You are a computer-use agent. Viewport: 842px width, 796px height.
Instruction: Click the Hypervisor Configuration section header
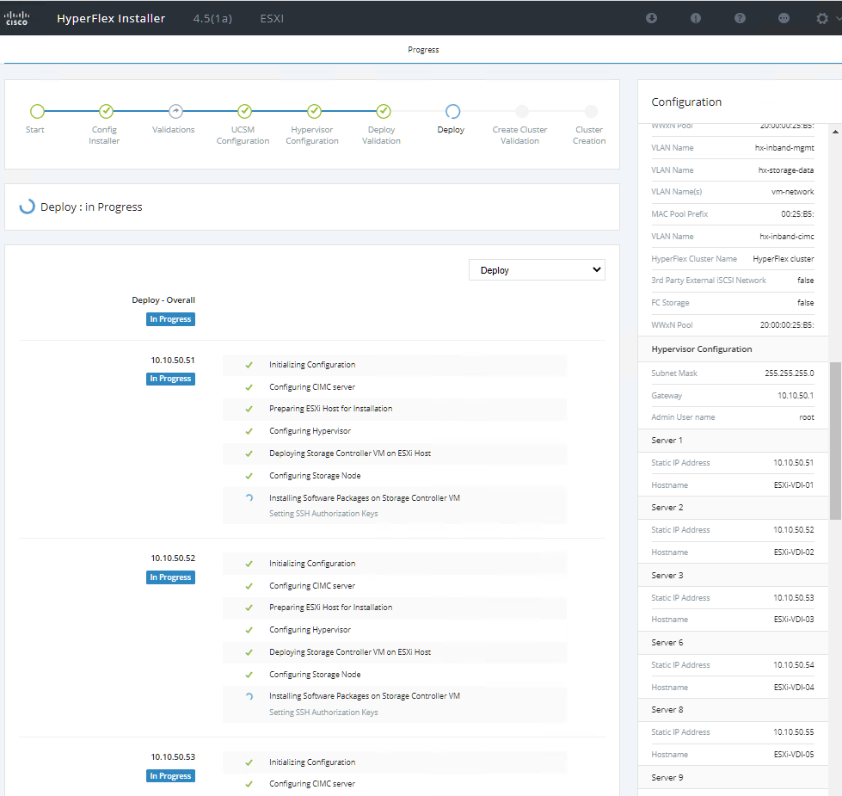pos(733,349)
